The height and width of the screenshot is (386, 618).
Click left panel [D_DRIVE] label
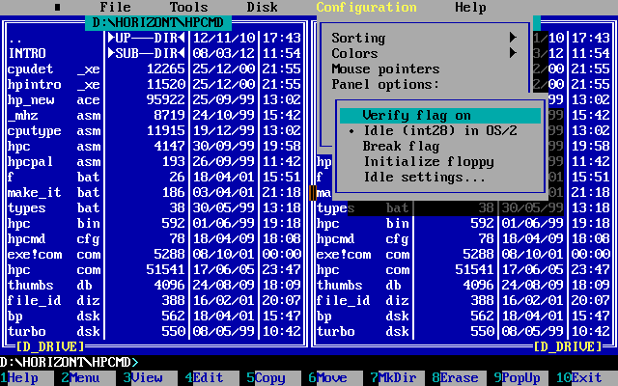tap(50, 347)
